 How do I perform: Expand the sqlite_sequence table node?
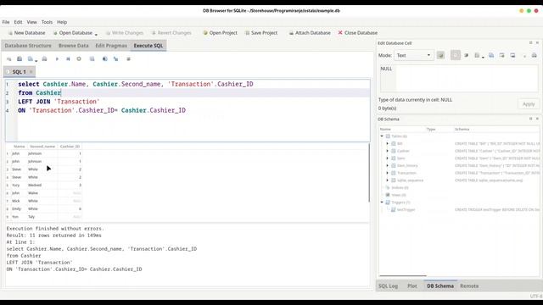pos(388,180)
